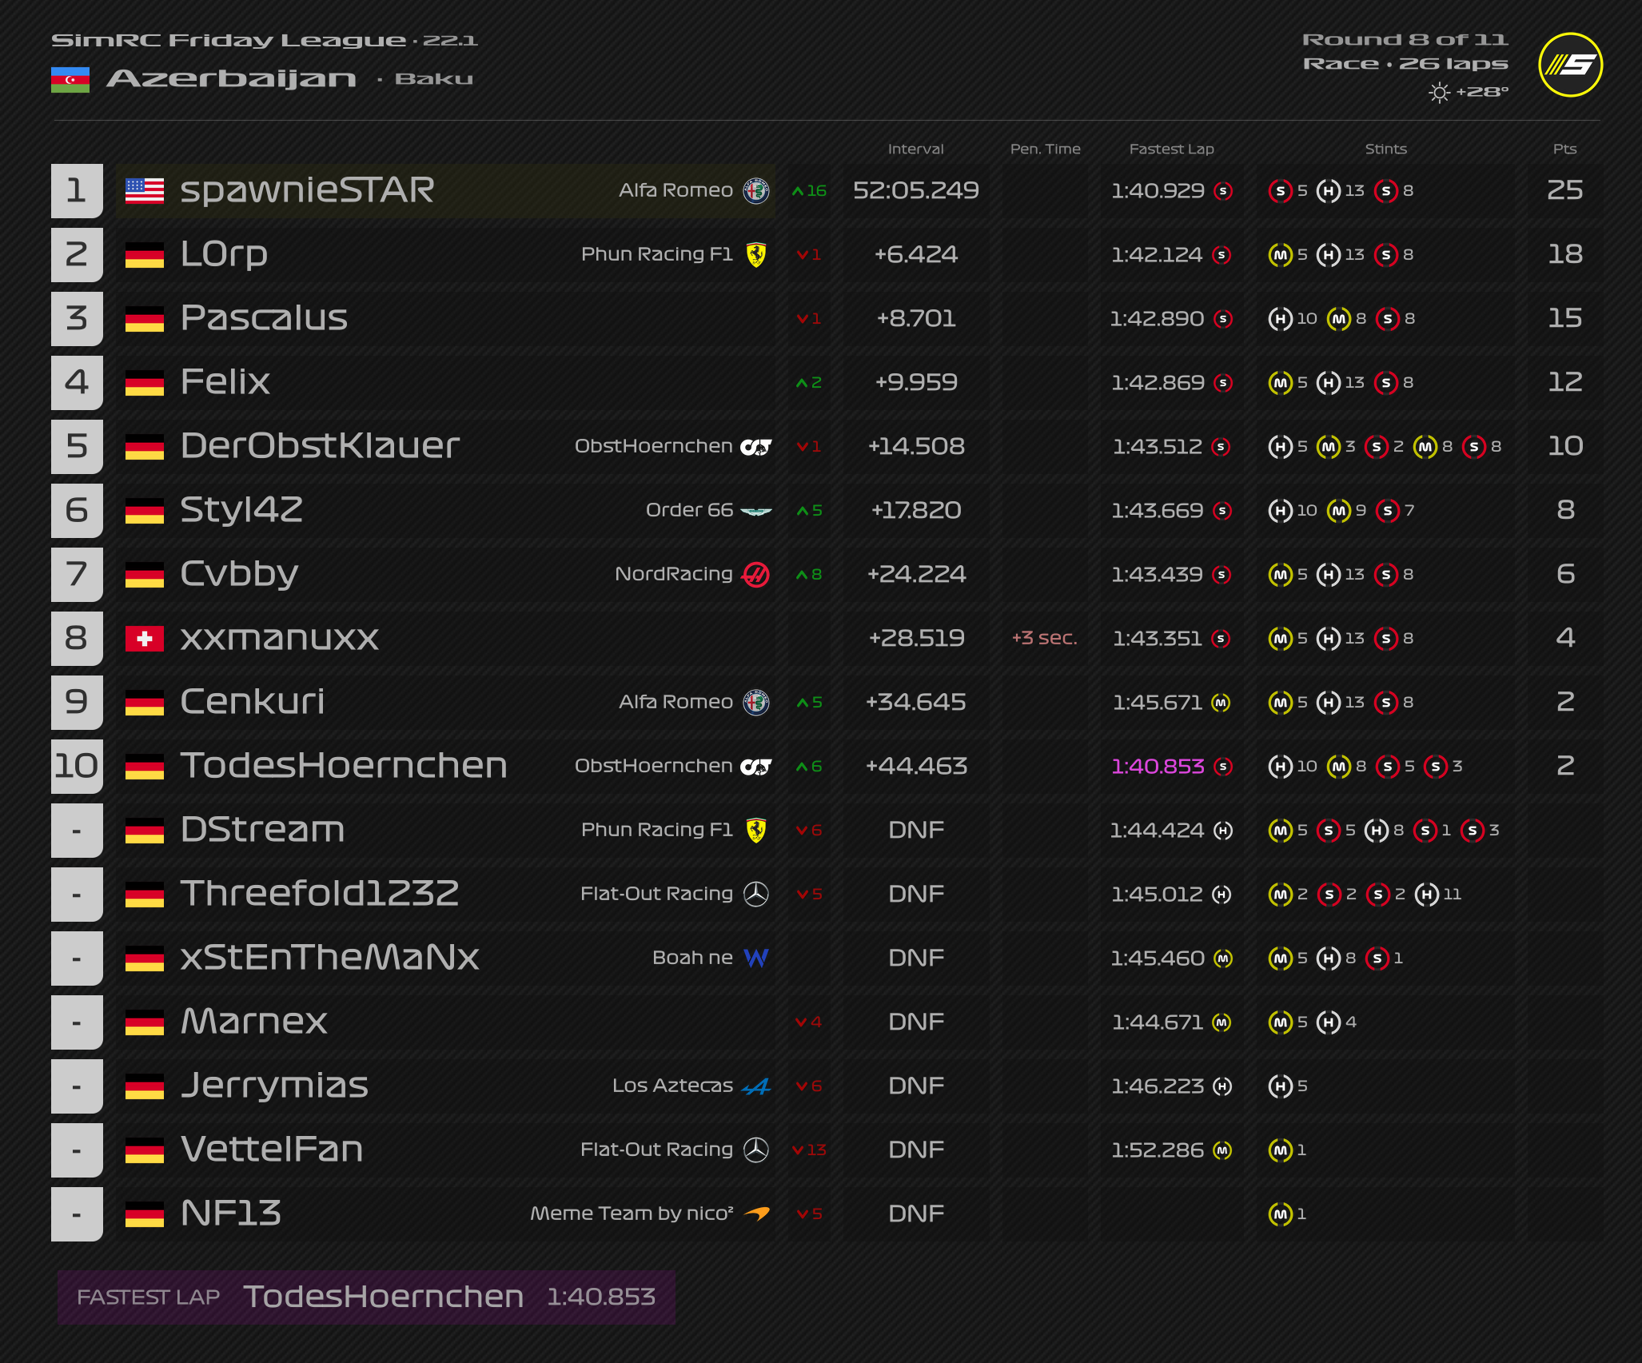Click the USA flag beside spawnieSTAR
1642x1363 pixels.
pyautogui.click(x=145, y=191)
